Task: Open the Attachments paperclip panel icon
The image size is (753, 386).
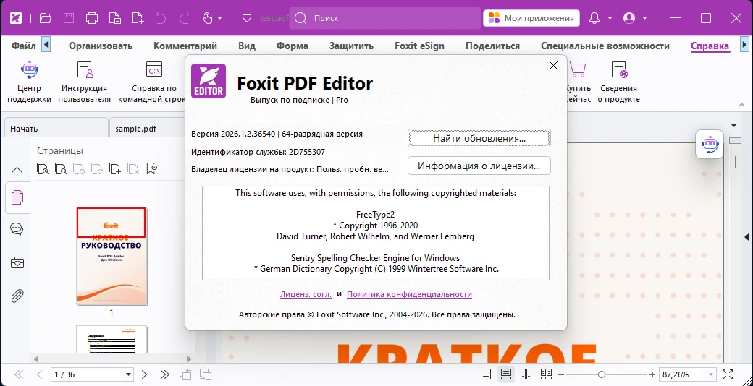Action: pyautogui.click(x=17, y=296)
